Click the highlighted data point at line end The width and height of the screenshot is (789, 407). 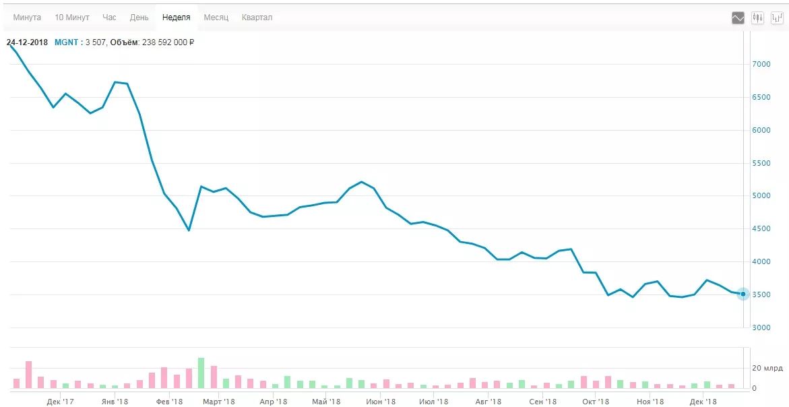click(x=743, y=294)
